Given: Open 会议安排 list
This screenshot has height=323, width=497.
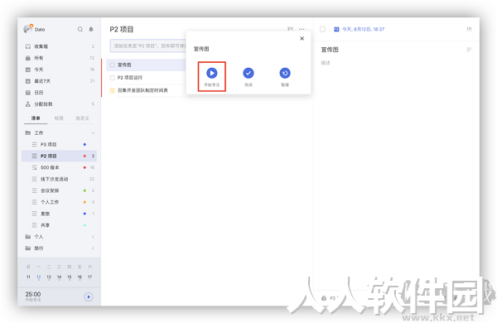Looking at the screenshot, I should click(x=60, y=190).
